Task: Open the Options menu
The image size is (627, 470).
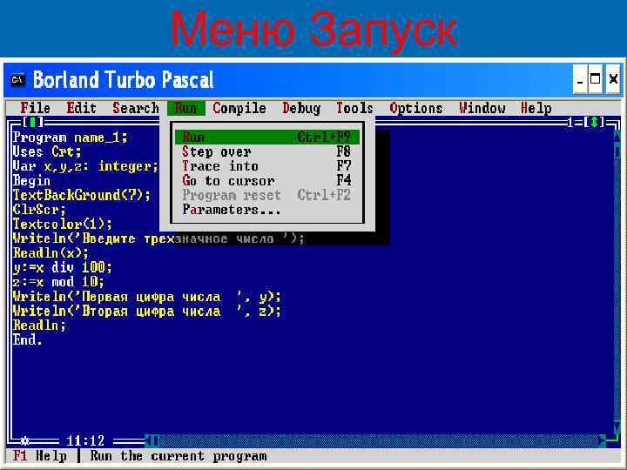Action: click(x=416, y=108)
